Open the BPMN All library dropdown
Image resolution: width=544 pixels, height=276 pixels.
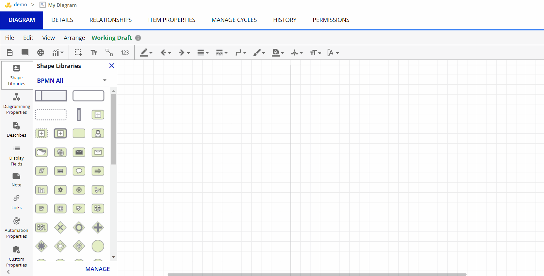pos(72,80)
